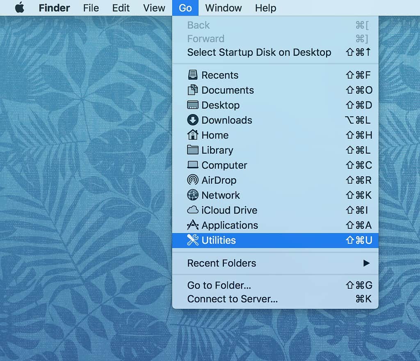420x361 pixels.
Task: Click the Downloads arrow icon
Action: (193, 120)
